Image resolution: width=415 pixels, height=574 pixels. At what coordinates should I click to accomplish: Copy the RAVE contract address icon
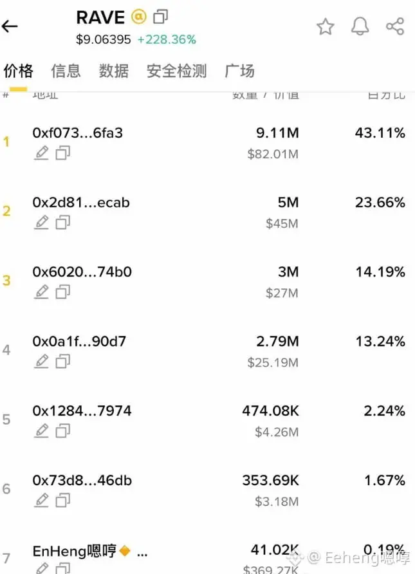click(161, 17)
